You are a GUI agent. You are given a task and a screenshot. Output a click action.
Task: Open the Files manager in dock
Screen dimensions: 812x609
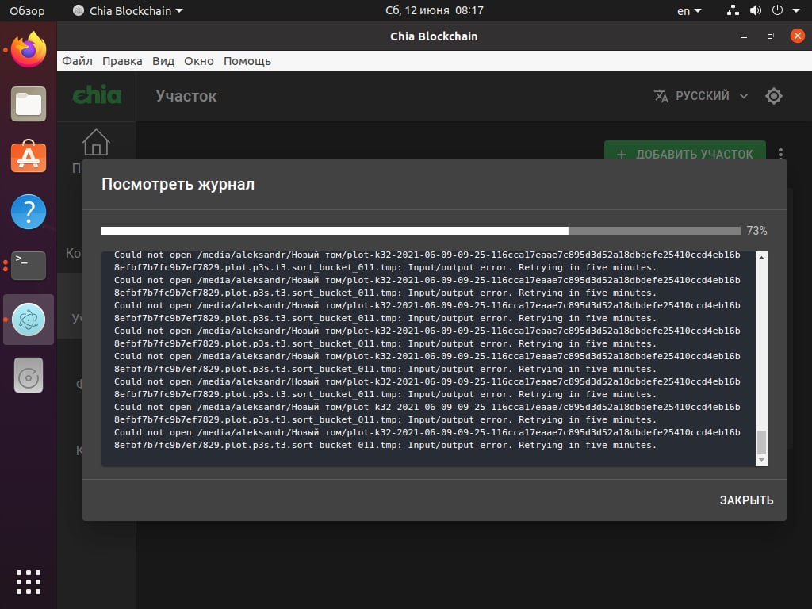[x=29, y=104]
